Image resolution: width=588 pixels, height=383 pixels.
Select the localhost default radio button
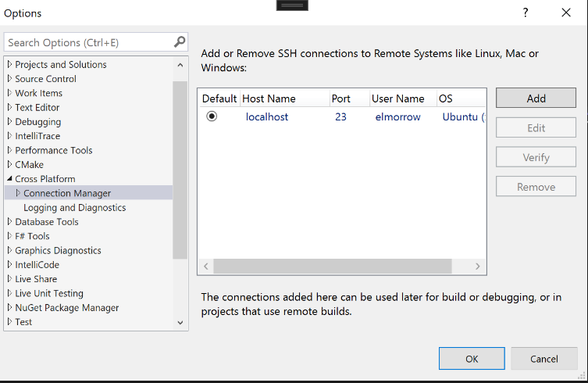(212, 116)
